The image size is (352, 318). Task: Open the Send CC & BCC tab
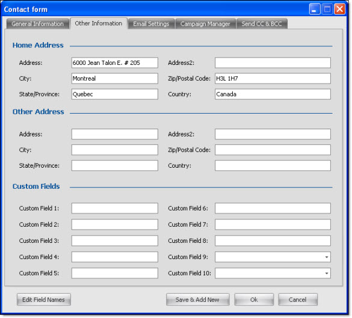pyautogui.click(x=262, y=24)
